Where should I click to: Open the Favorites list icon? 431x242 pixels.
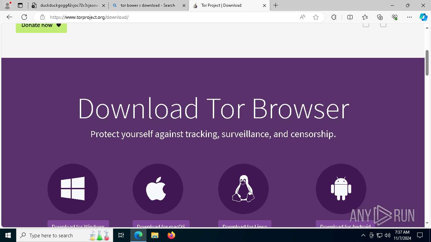pyautogui.click(x=365, y=17)
